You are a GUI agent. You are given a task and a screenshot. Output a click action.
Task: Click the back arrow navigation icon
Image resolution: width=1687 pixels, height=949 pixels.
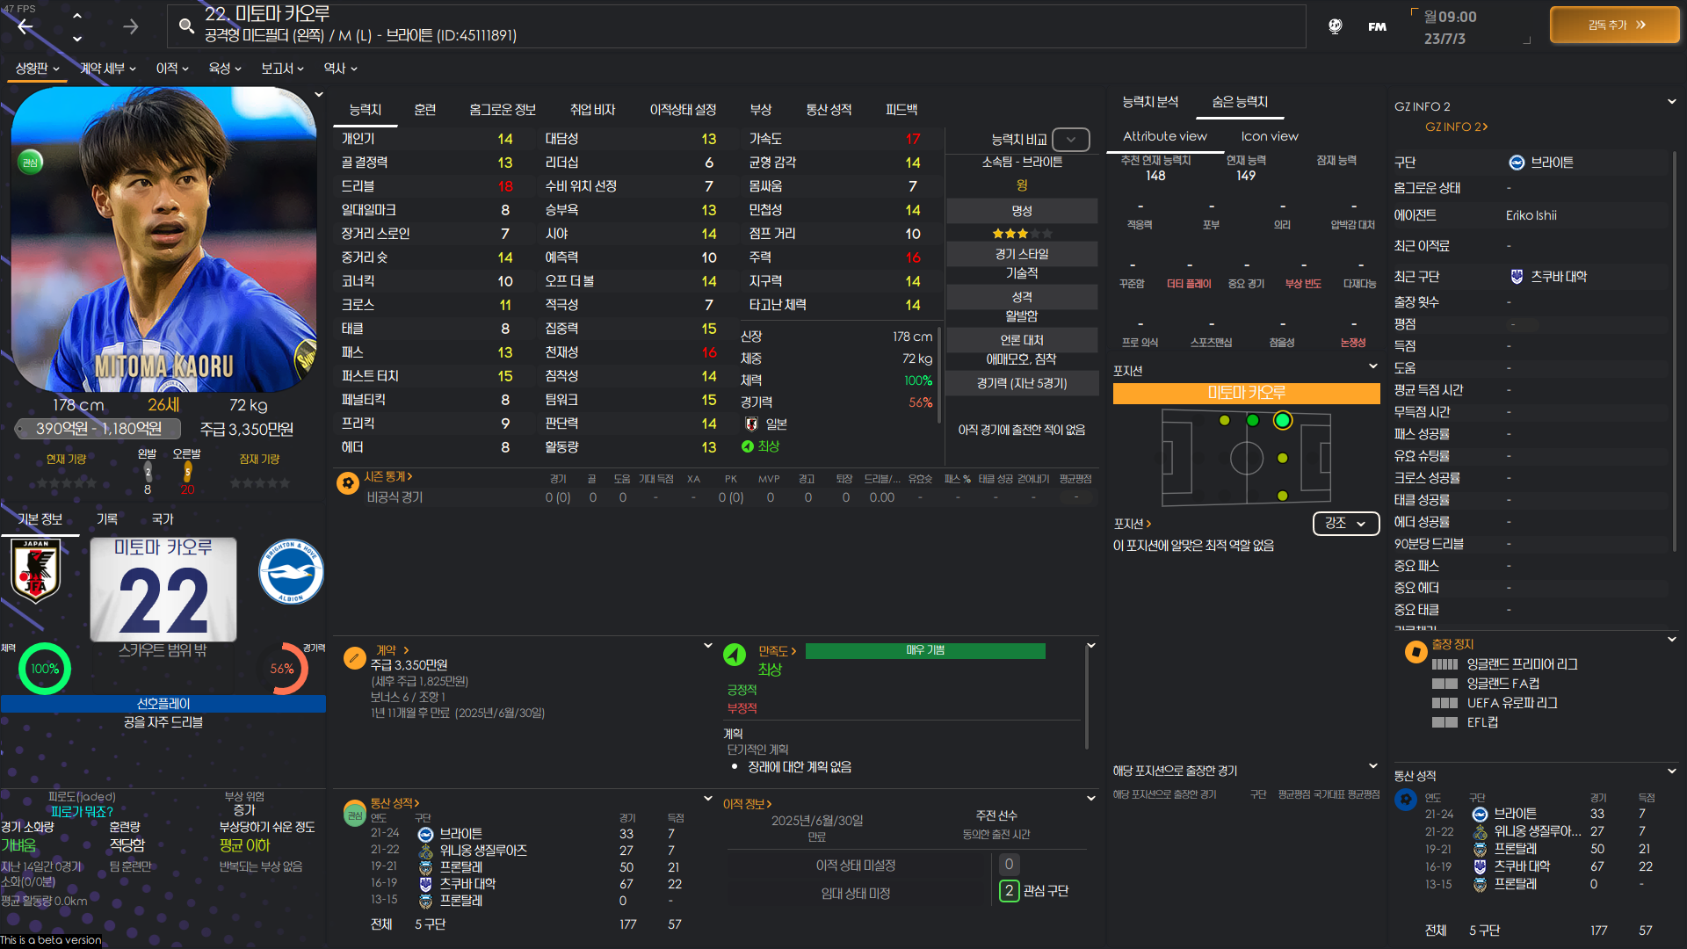coord(25,26)
